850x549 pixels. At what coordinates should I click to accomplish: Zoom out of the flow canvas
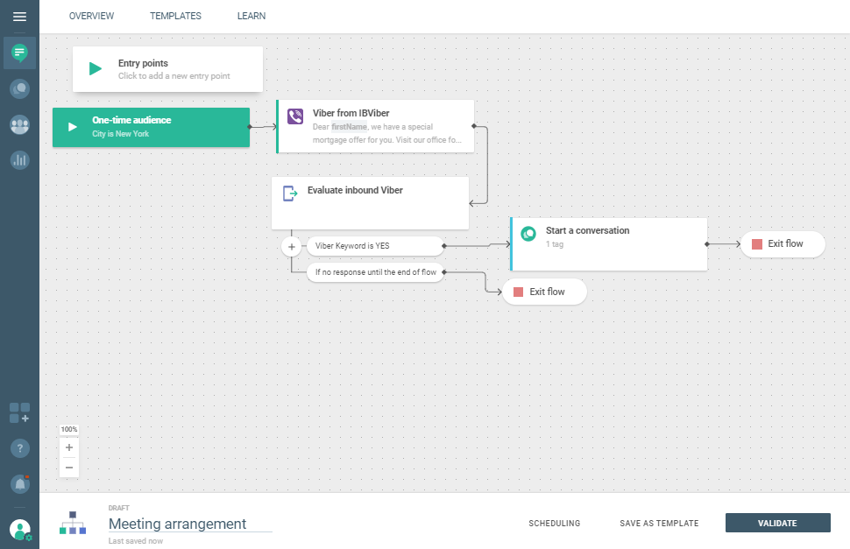69,467
